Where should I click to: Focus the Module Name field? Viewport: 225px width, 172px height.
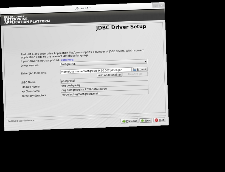pyautogui.click(x=105, y=84)
